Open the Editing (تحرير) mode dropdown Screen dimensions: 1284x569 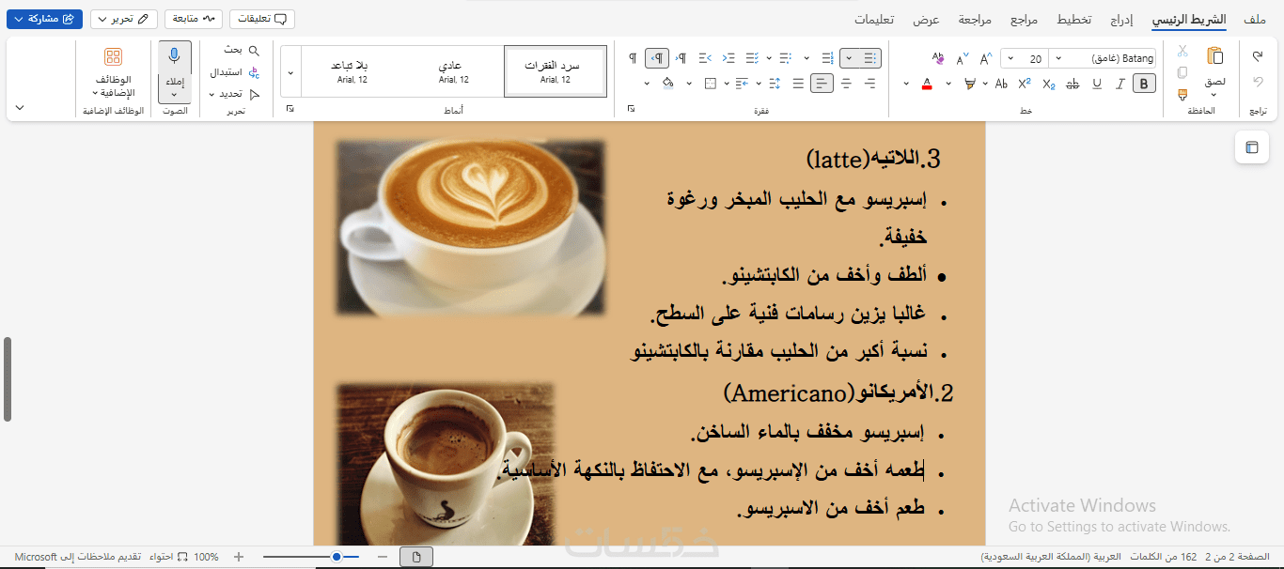tap(124, 19)
